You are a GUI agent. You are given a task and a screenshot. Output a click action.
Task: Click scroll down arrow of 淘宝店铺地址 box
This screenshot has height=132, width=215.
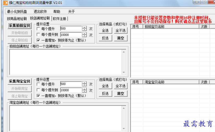click(x=124, y=128)
